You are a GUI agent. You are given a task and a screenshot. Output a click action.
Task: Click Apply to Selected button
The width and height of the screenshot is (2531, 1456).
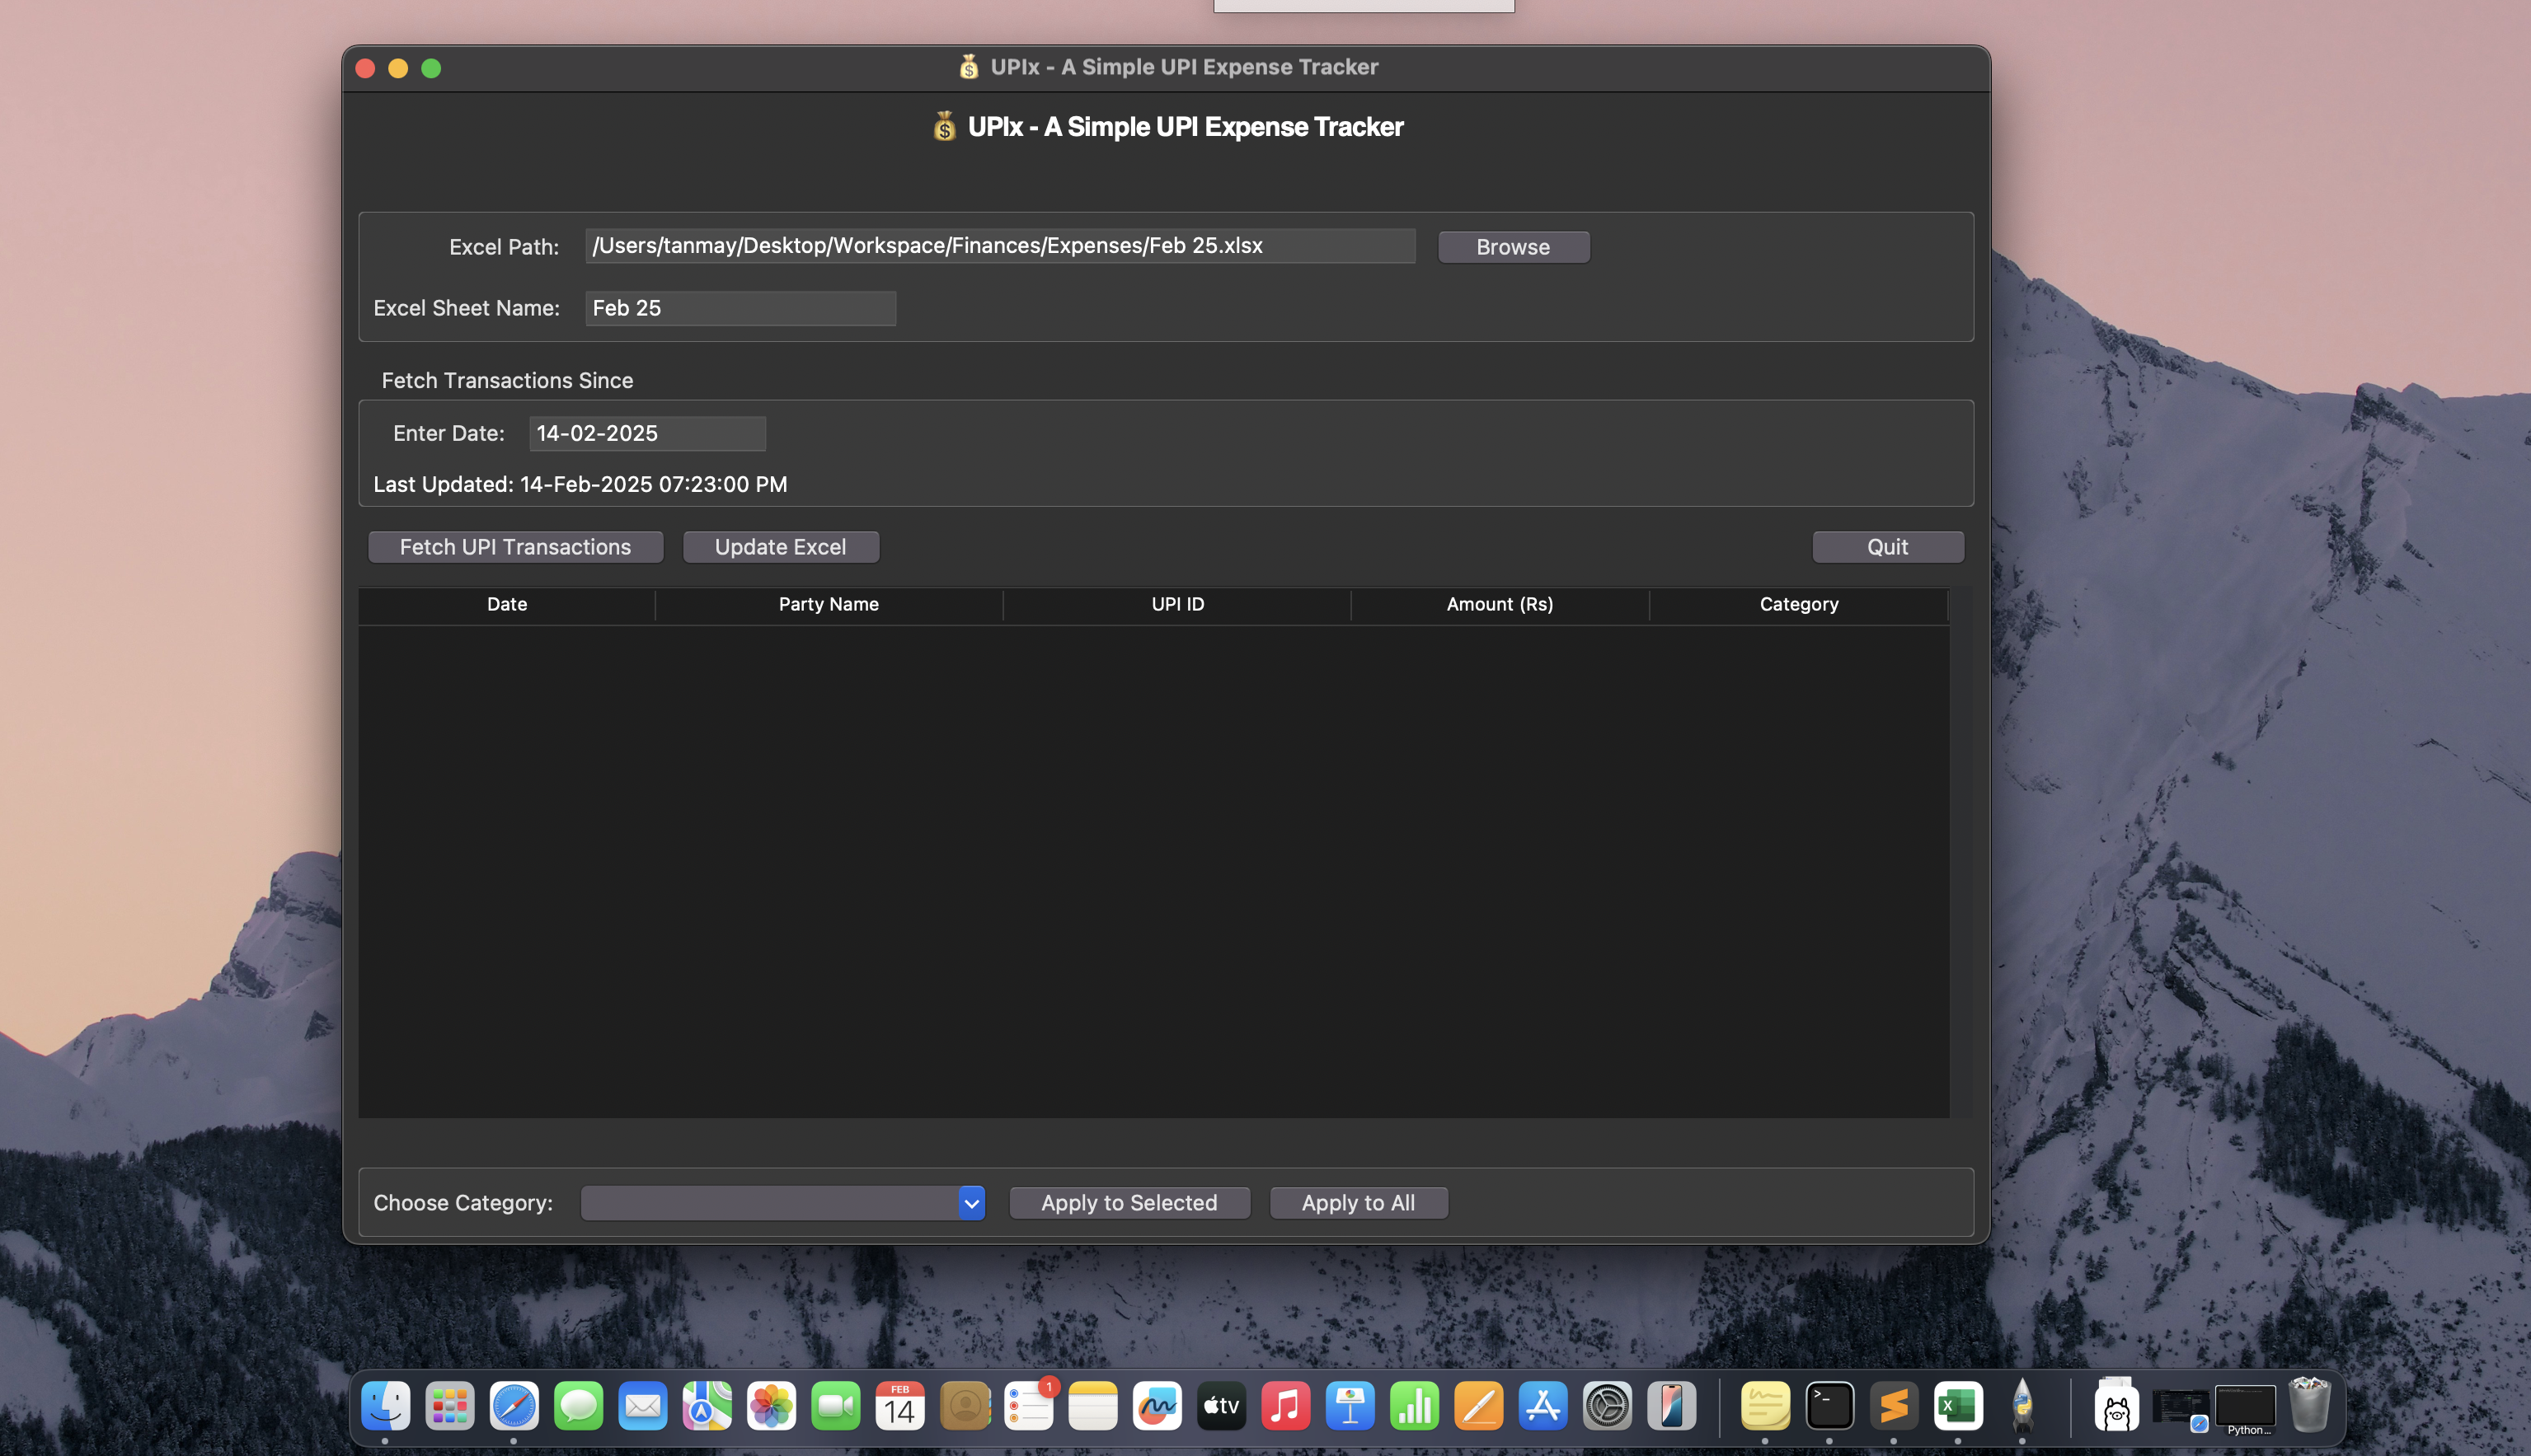pyautogui.click(x=1129, y=1203)
